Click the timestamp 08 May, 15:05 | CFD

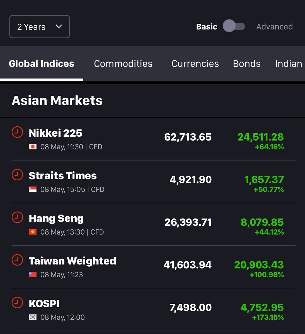coord(72,189)
